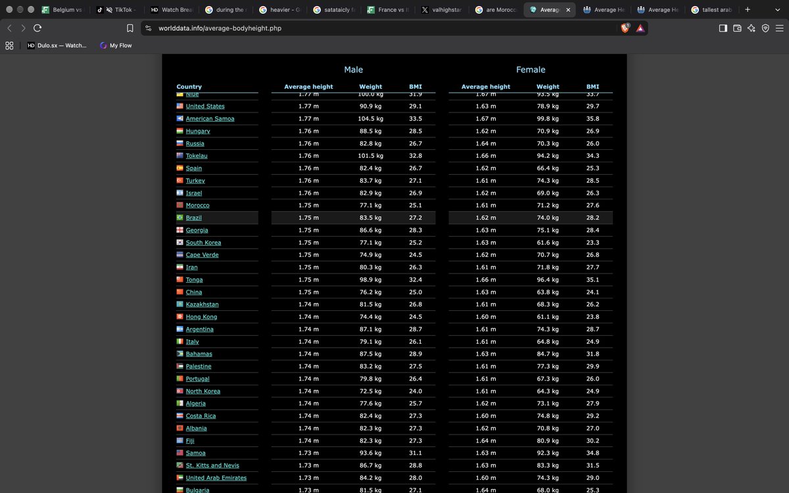Follow the St. Kitts and Nevis link
Viewport: 789px width, 493px height.
[212, 465]
